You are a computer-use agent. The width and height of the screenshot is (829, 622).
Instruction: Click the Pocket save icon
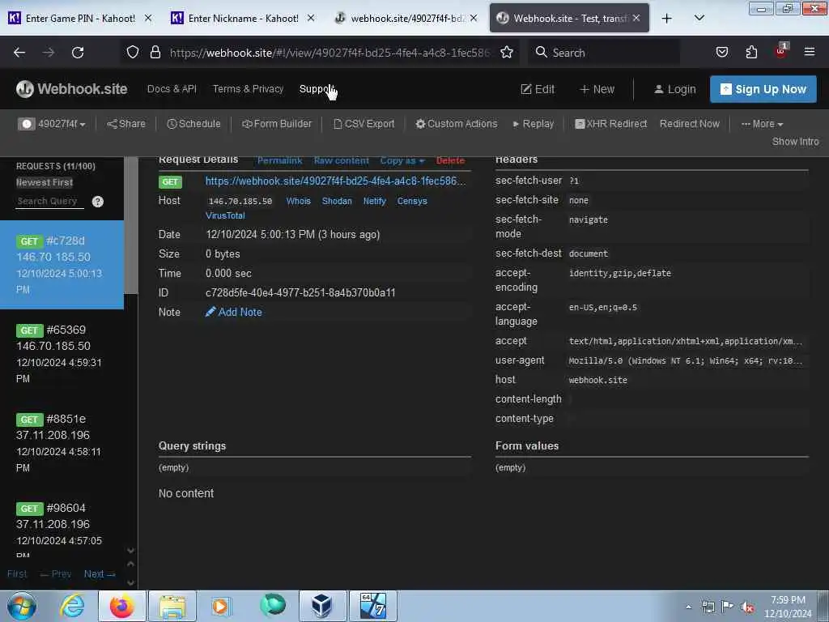721,52
